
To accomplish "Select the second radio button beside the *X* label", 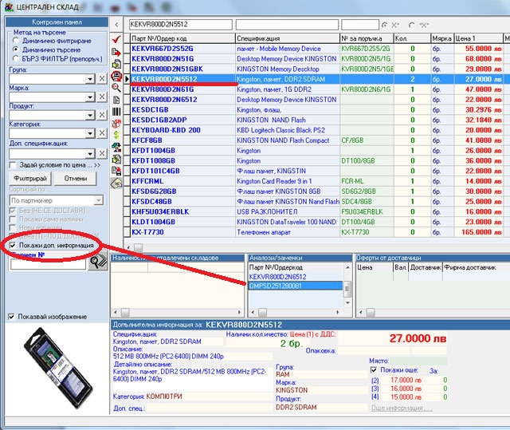I will pos(412,25).
